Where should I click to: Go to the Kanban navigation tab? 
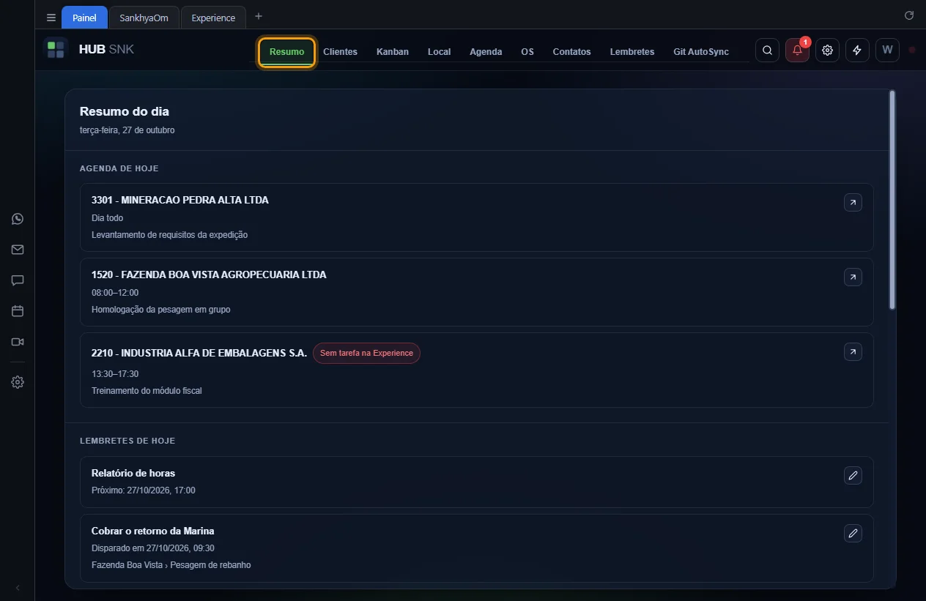click(393, 52)
